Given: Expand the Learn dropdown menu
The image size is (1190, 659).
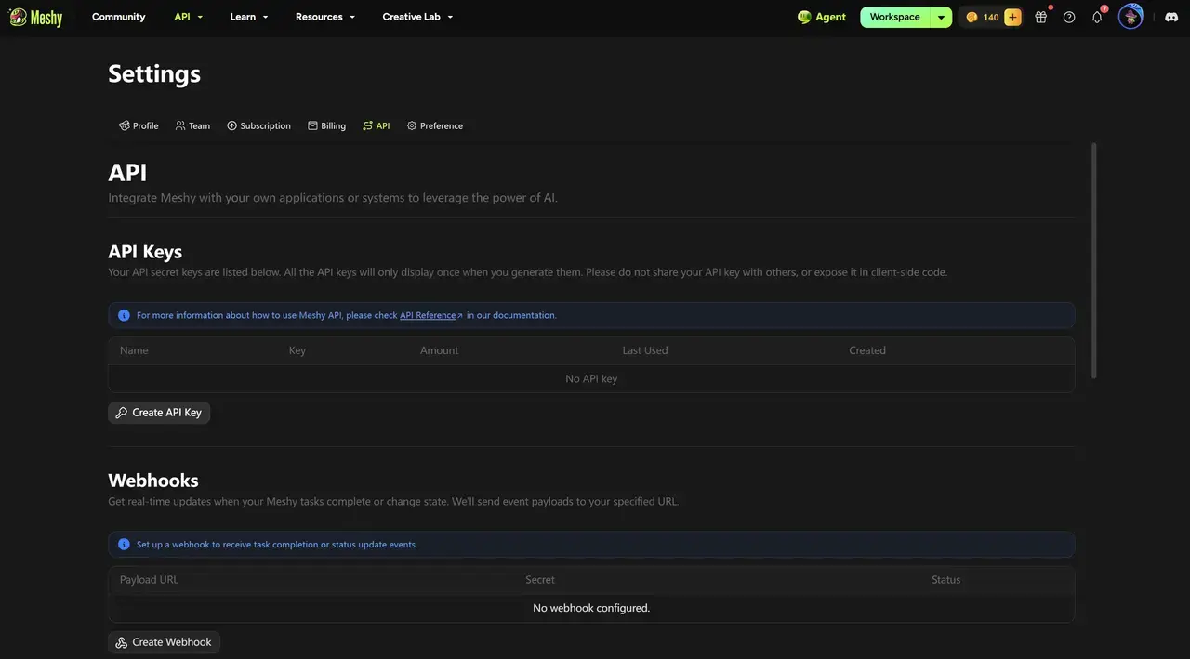Looking at the screenshot, I should point(249,17).
